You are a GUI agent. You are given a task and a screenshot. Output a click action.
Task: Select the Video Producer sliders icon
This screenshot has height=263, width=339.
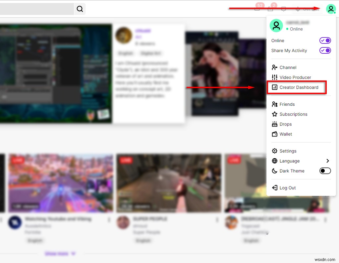275,77
